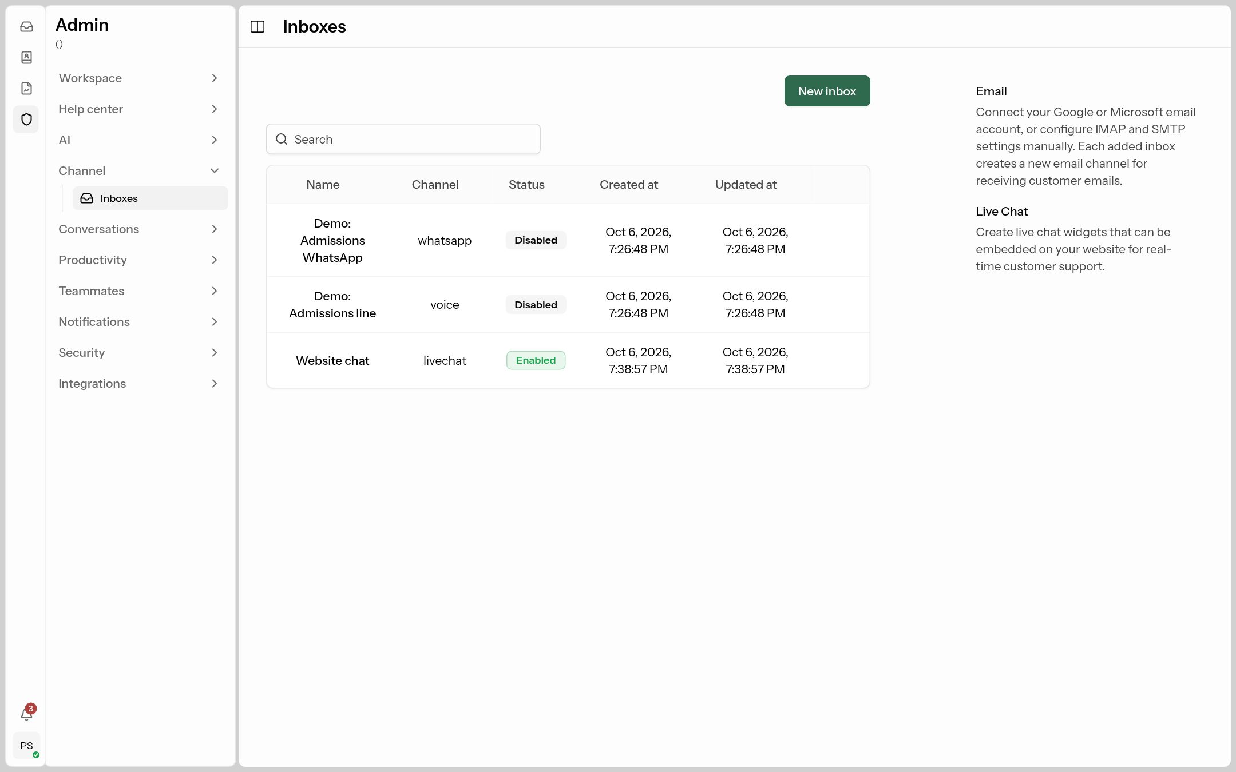The height and width of the screenshot is (772, 1236).
Task: Expand the AI section
Action: point(138,140)
